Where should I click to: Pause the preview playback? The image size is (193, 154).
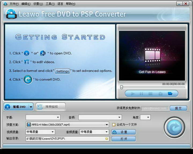pos(141,94)
